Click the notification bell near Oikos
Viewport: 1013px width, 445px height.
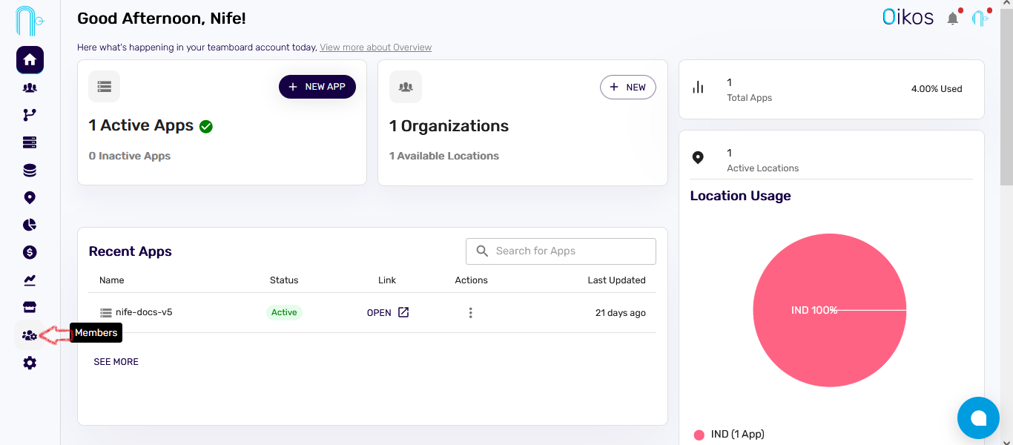tap(953, 16)
